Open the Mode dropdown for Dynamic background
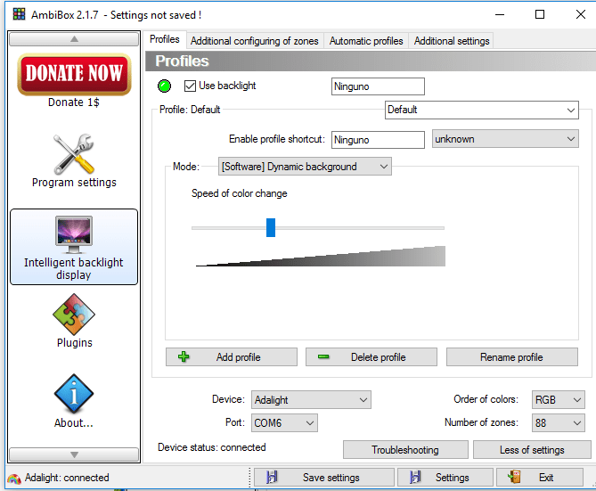This screenshot has height=491, width=596. [x=305, y=167]
